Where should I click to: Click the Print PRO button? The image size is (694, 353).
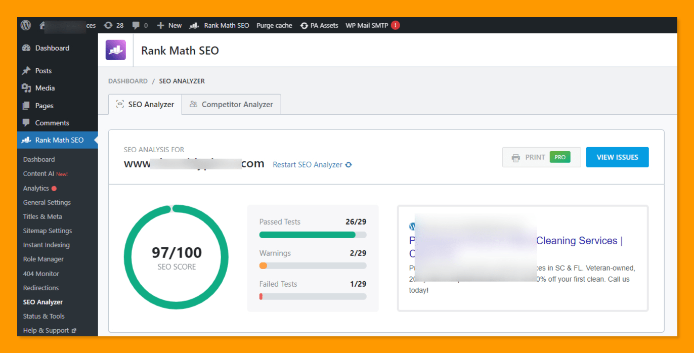click(541, 157)
